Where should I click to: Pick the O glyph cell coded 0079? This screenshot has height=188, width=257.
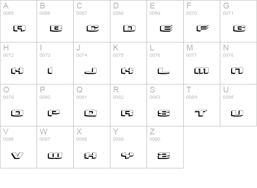[18, 105]
